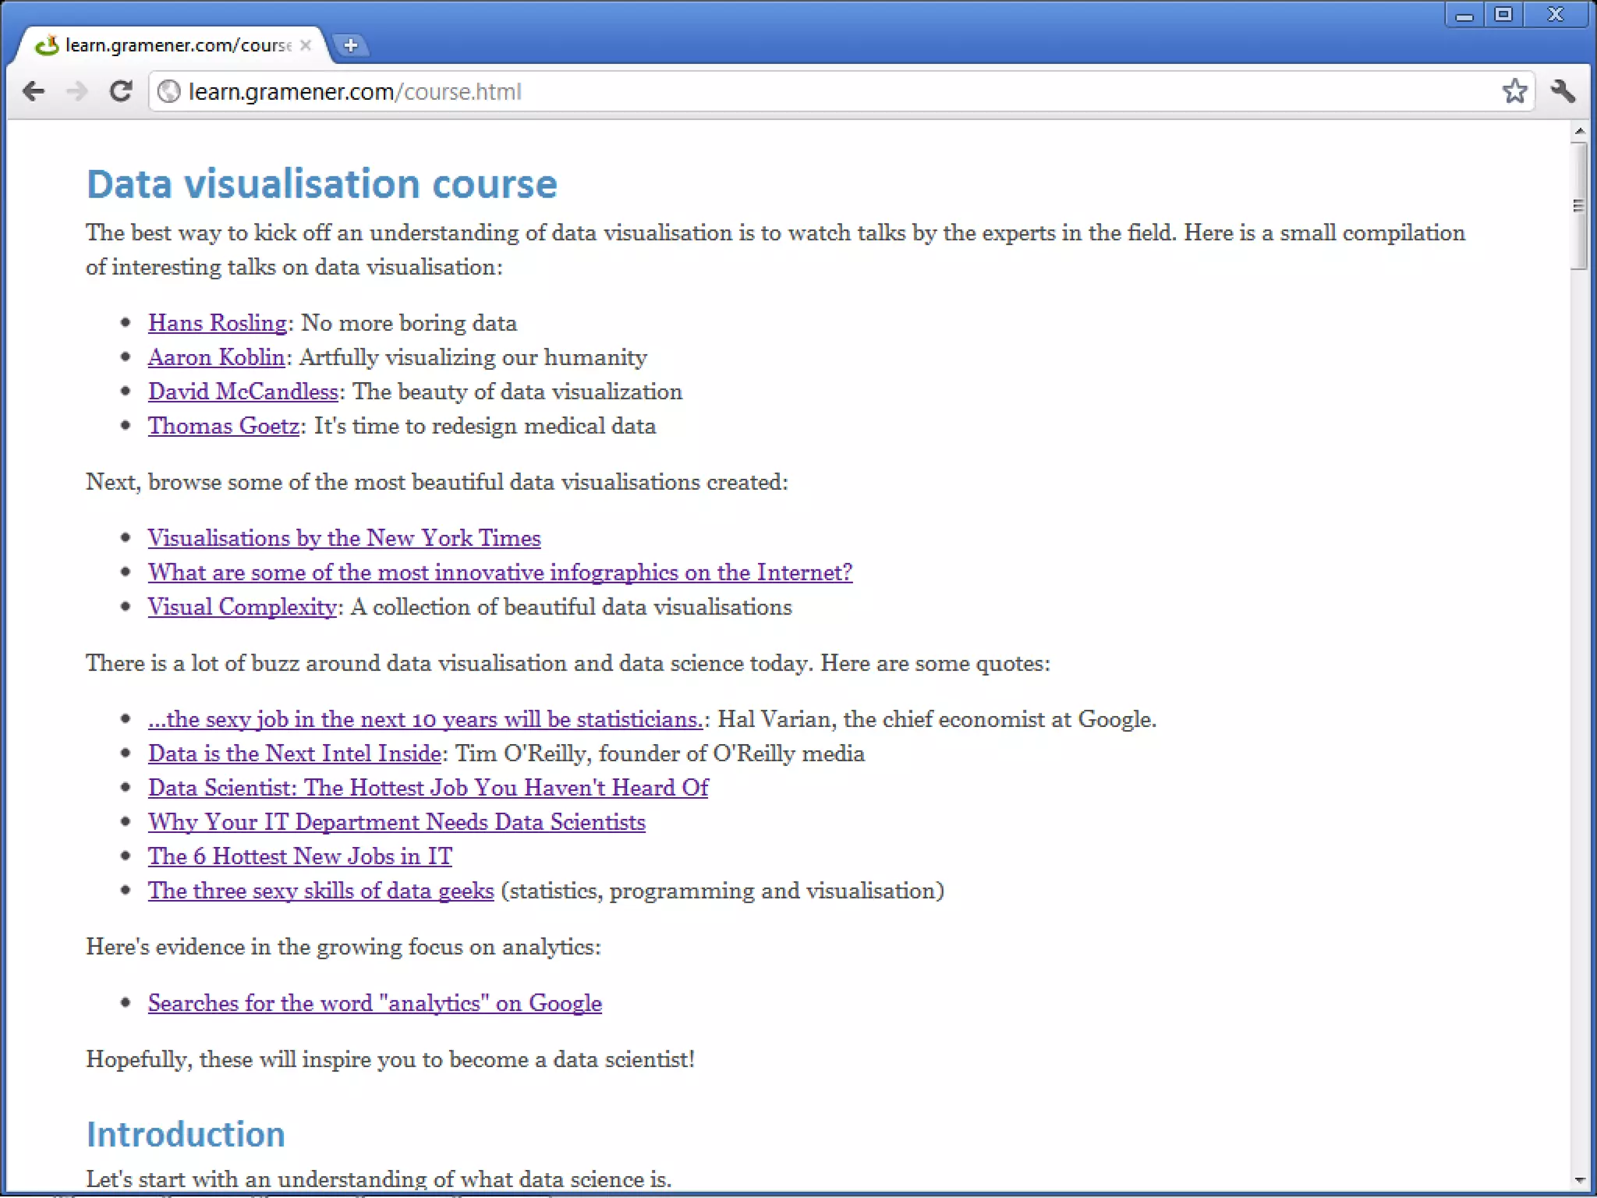
Task: Open a new tab with plus button
Action: click(350, 45)
